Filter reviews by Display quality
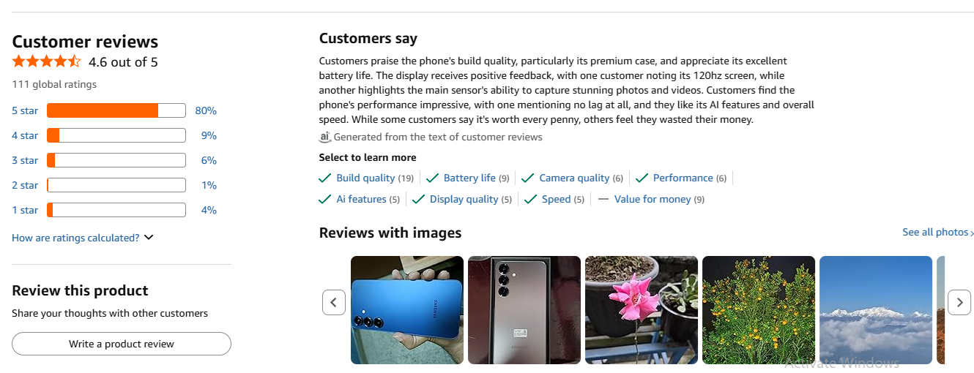Screen dimensions: 974x373 click(x=464, y=199)
